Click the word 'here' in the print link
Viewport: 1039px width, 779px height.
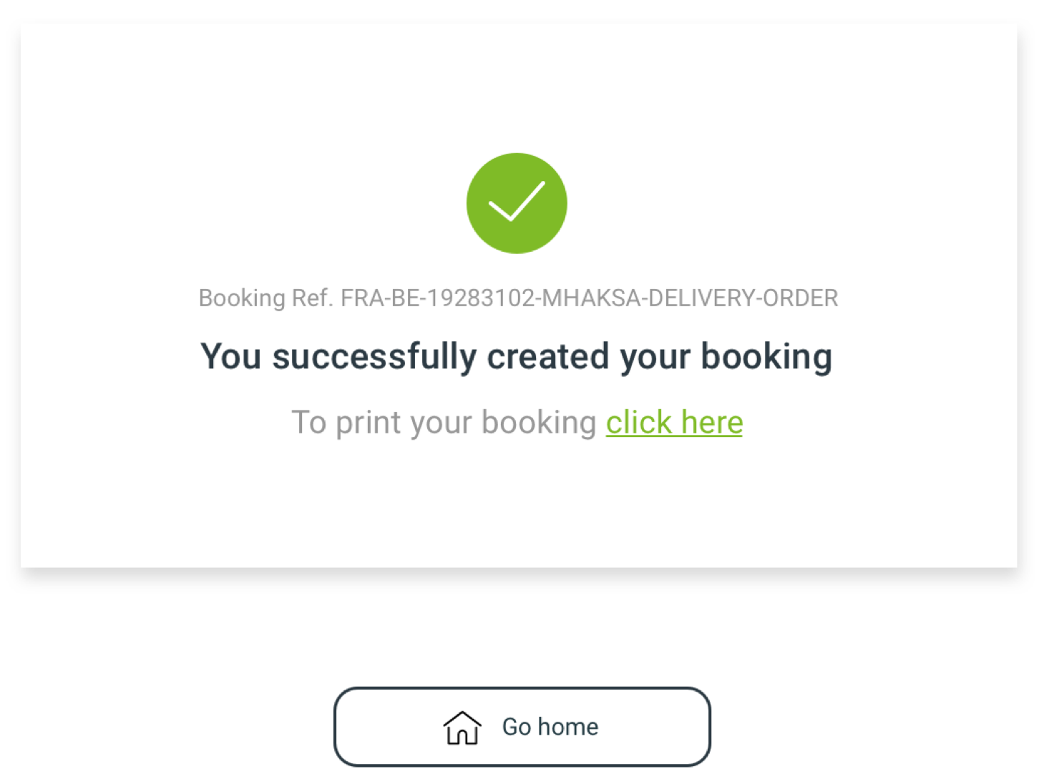pyautogui.click(x=712, y=423)
